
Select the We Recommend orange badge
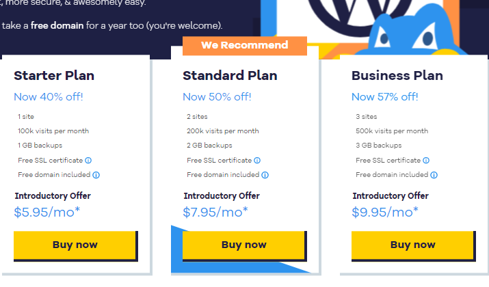coord(245,46)
